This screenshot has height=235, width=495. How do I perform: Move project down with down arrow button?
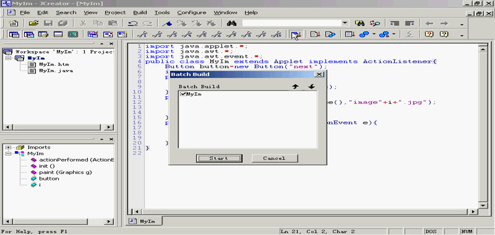[311, 86]
